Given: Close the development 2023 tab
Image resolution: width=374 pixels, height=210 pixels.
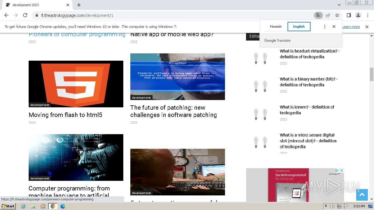Looking at the screenshot, I should (x=68, y=5).
